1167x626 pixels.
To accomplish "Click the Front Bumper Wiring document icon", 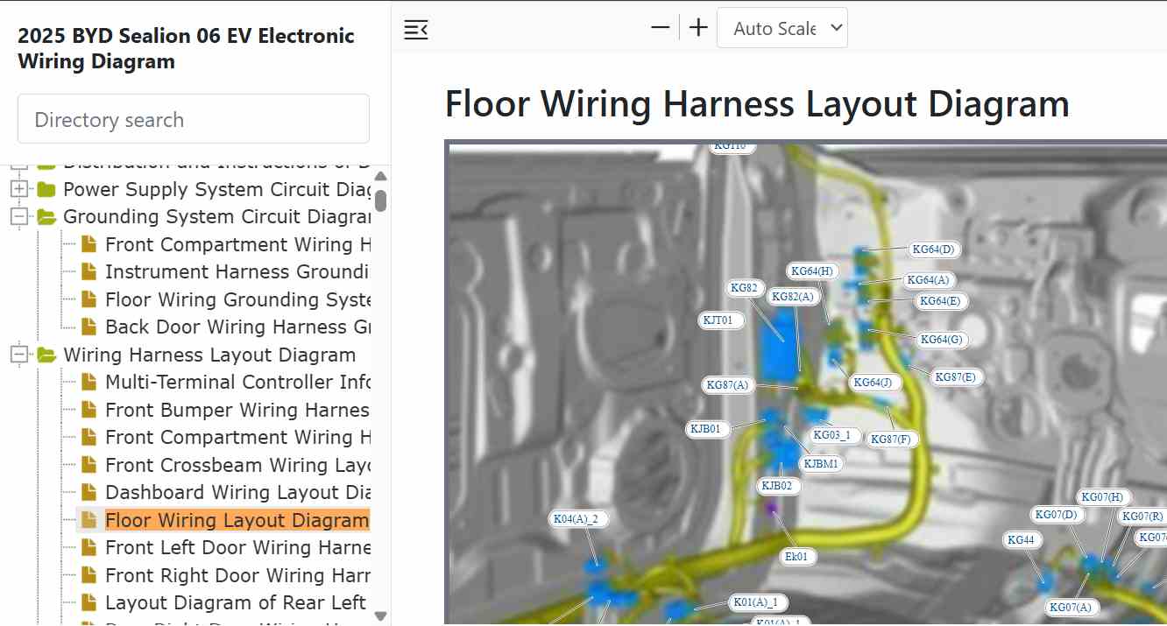I will tap(88, 410).
